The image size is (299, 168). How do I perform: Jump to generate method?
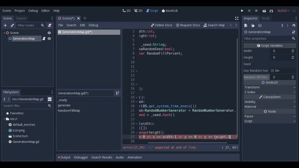[x=64, y=105]
